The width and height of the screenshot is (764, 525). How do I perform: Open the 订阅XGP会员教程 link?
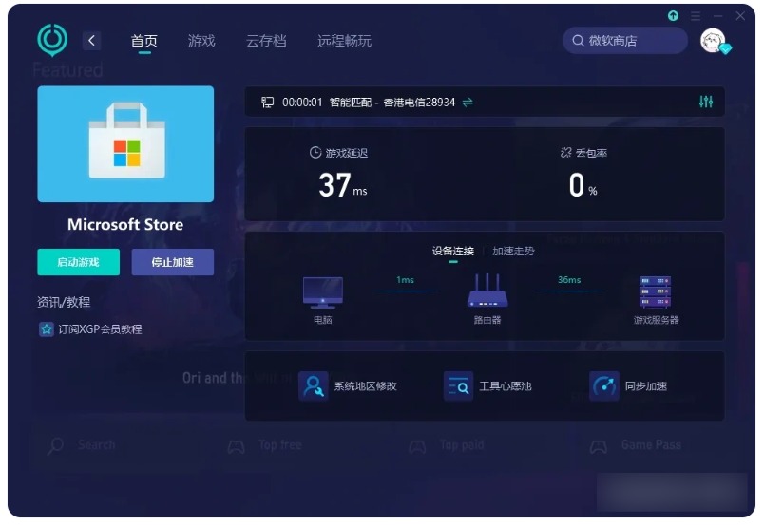[x=100, y=329]
